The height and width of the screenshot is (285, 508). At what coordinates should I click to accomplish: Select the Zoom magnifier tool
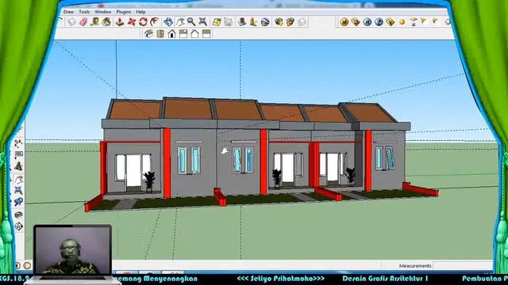pos(191,22)
